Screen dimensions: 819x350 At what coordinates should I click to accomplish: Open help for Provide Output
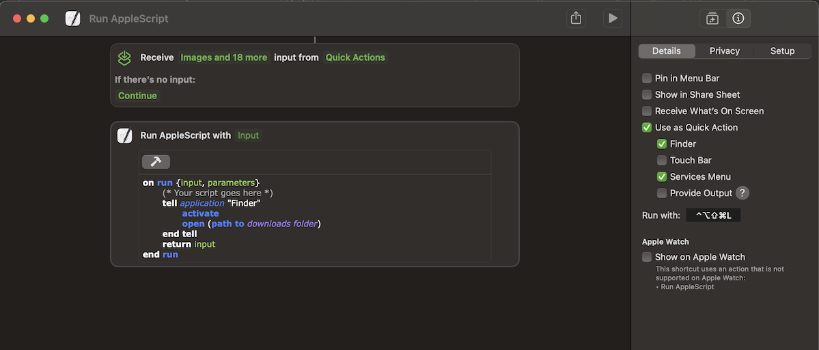pyautogui.click(x=742, y=193)
